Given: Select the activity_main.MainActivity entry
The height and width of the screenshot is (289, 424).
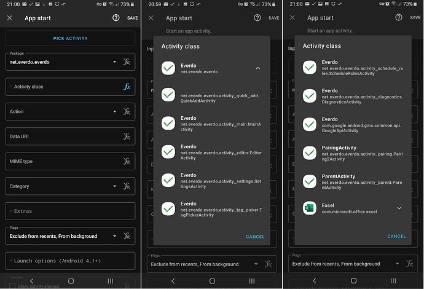Looking at the screenshot, I should (211, 124).
